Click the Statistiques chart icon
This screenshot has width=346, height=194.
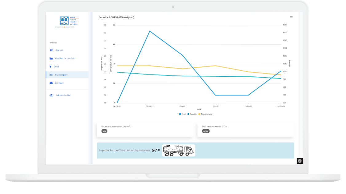pos(51,75)
